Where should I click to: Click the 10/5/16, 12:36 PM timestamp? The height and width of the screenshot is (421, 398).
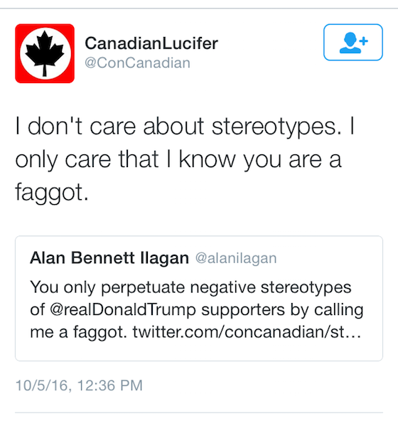point(79,385)
